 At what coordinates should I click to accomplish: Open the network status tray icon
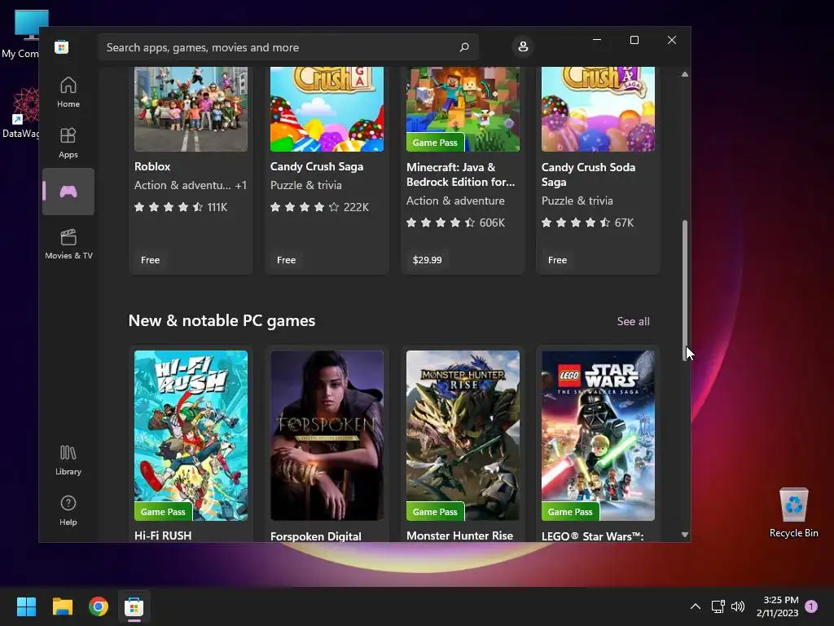pyautogui.click(x=718, y=606)
